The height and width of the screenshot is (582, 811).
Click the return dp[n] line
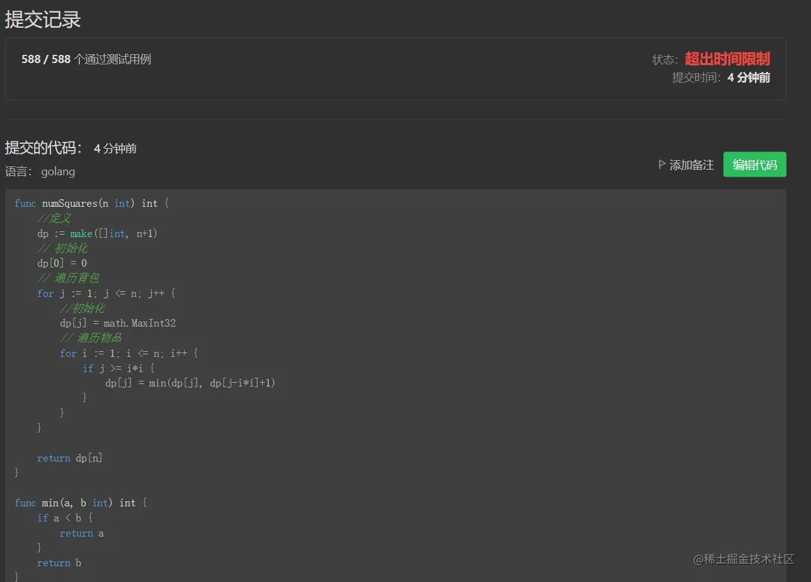(70, 458)
